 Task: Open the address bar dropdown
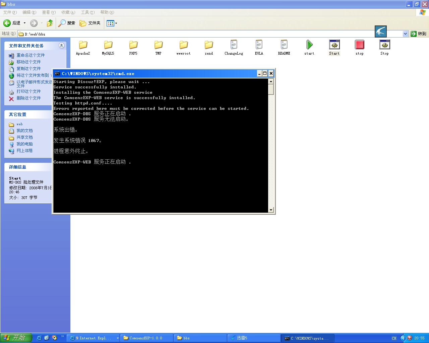tap(405, 34)
